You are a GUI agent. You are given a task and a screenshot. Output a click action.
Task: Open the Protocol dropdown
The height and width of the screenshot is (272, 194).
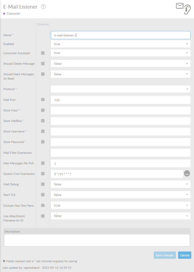pyautogui.click(x=121, y=89)
